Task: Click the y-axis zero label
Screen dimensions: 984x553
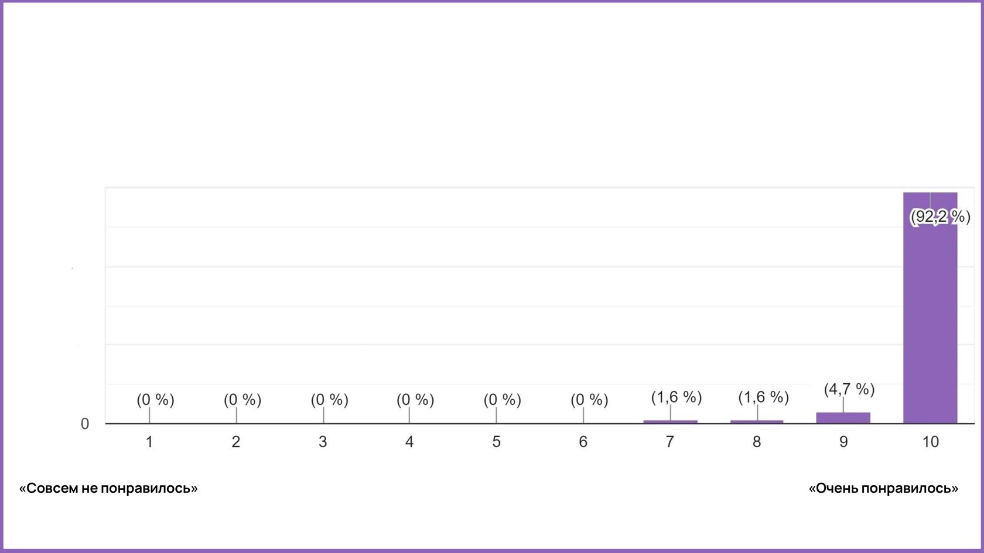Action: point(85,424)
